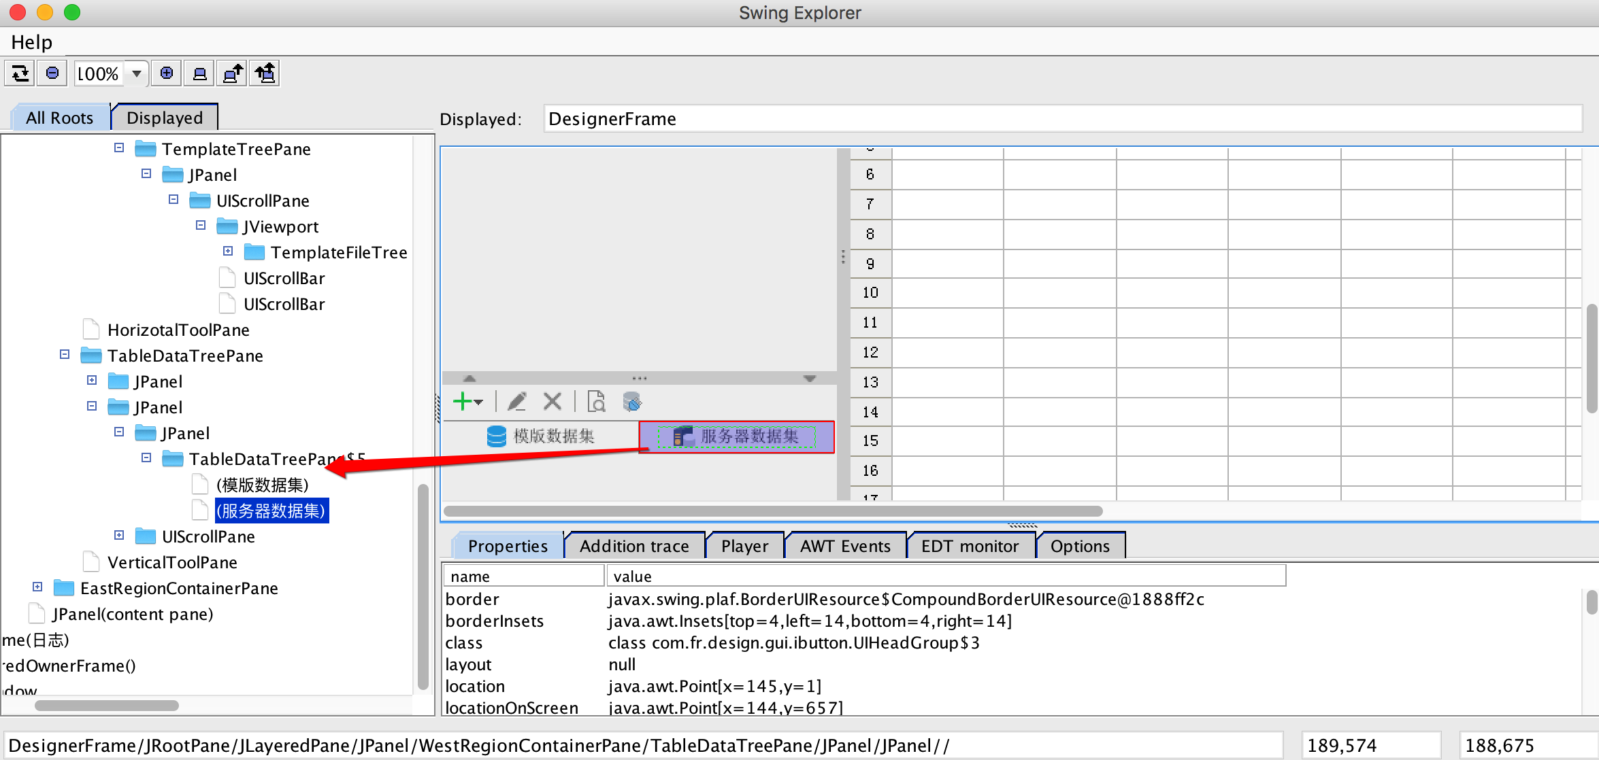Collapse the TemplateTreePane tree node

tap(119, 148)
